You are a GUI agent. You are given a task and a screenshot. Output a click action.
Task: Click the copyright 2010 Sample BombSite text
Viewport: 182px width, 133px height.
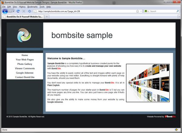(x=25, y=117)
